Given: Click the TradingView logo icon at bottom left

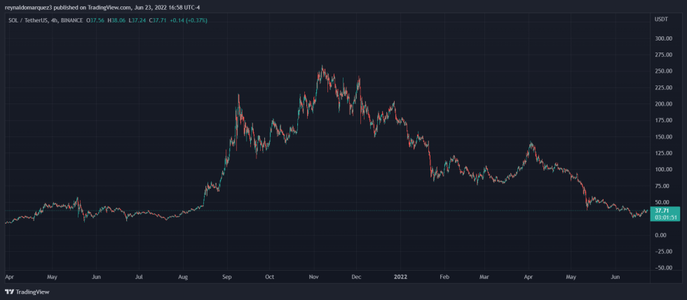Looking at the screenshot, I should point(9,292).
